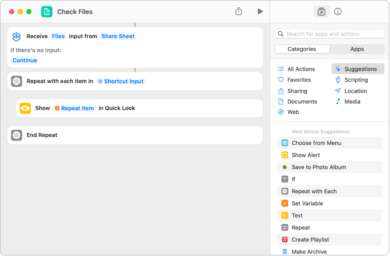This screenshot has height=256, width=390.
Task: Switch to the Apps tab
Action: (357, 49)
